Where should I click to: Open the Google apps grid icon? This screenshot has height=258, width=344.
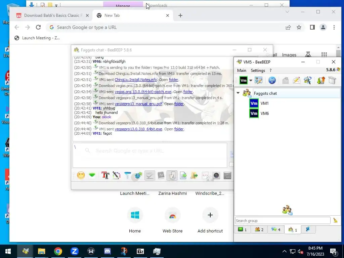(324, 55)
